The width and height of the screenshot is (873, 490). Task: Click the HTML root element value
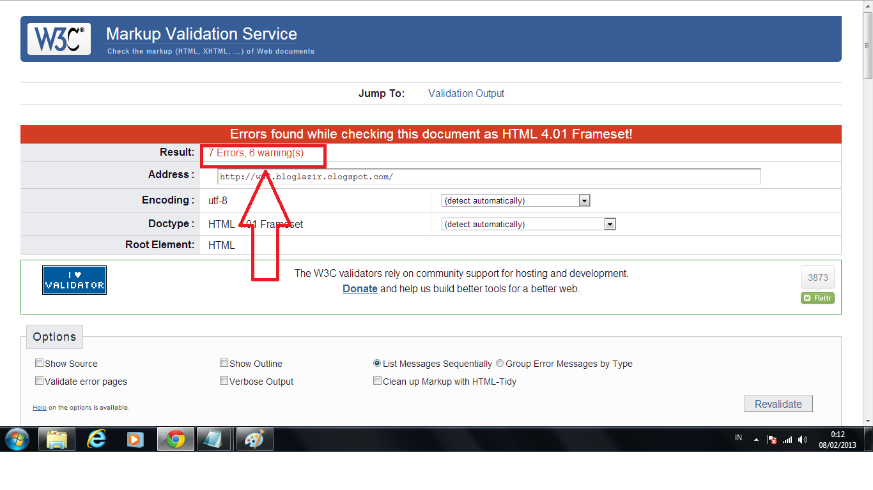pos(222,245)
